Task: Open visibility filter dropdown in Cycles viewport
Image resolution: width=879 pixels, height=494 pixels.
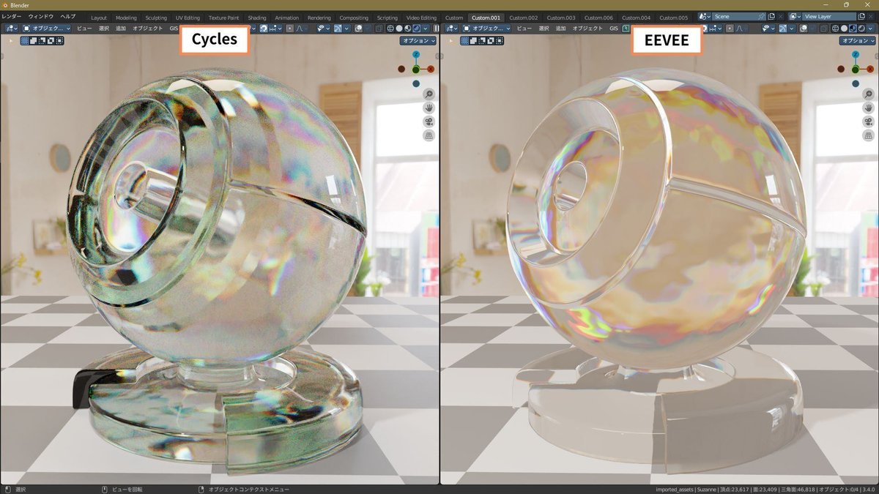Action: click(x=324, y=29)
